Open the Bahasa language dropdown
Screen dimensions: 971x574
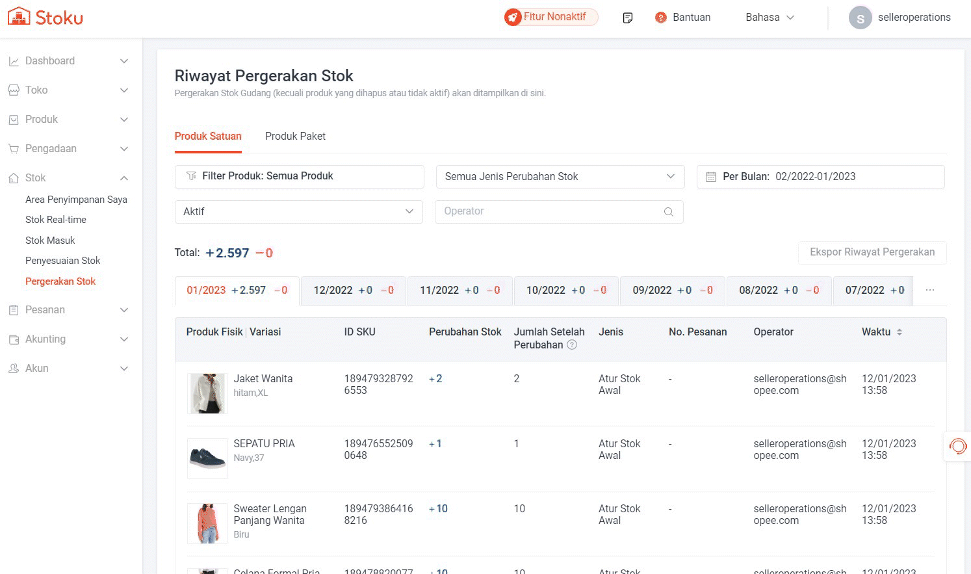[770, 18]
